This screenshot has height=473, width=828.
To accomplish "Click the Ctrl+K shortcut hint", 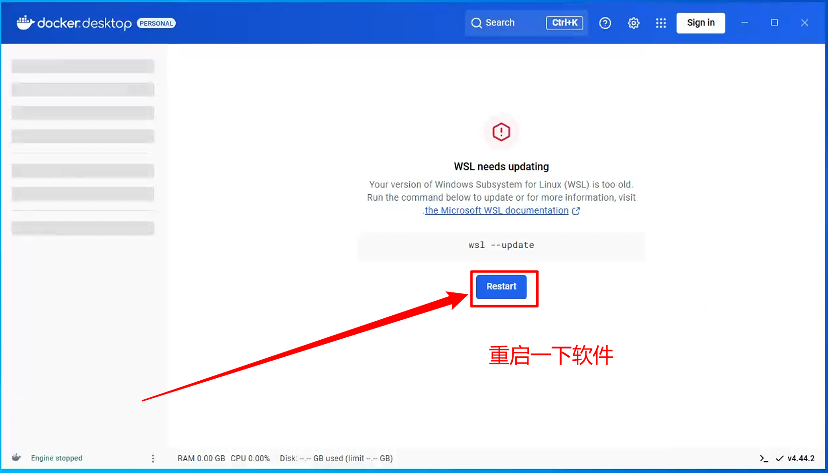I will click(565, 23).
